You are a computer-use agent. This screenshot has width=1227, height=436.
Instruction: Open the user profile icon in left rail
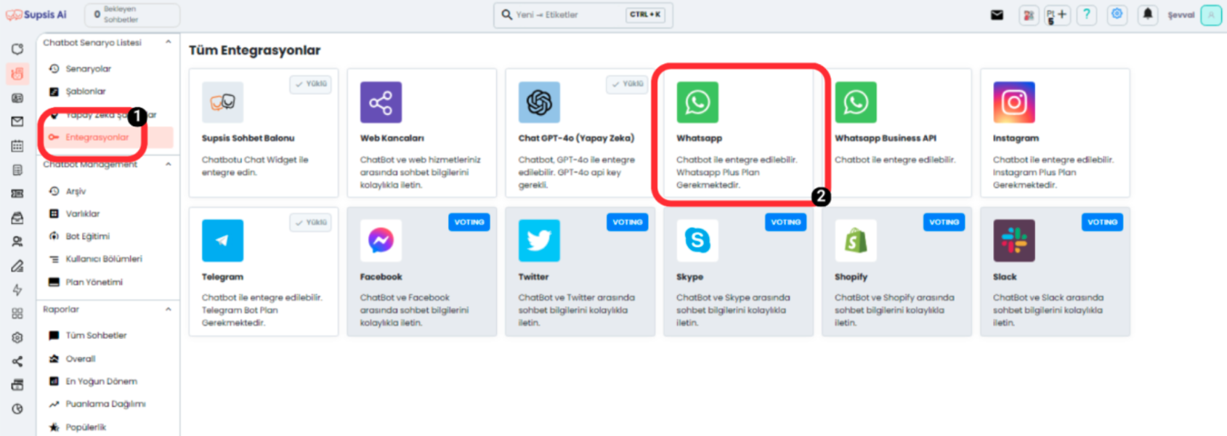pos(17,242)
